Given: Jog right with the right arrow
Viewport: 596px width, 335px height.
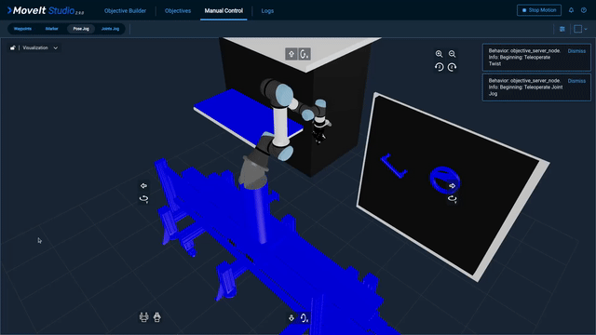Looking at the screenshot, I should [452, 186].
